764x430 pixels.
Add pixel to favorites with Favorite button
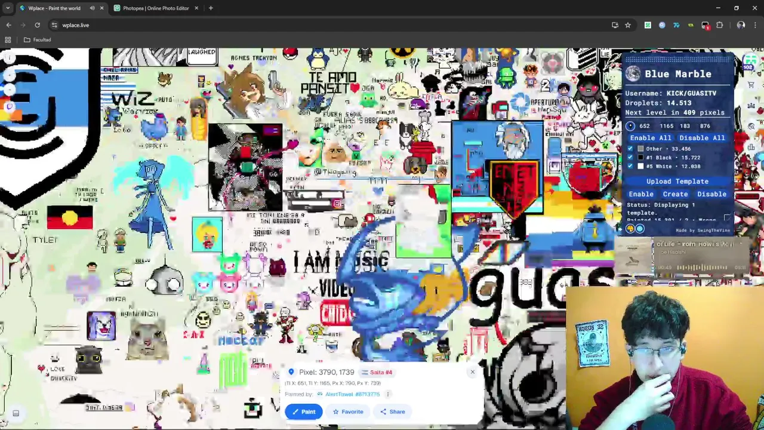point(348,411)
